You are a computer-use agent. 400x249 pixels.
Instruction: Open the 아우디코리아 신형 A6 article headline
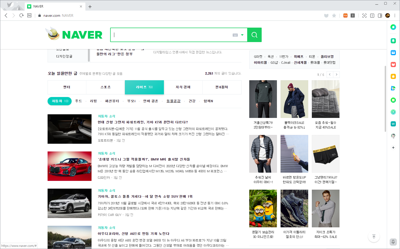point(133,234)
